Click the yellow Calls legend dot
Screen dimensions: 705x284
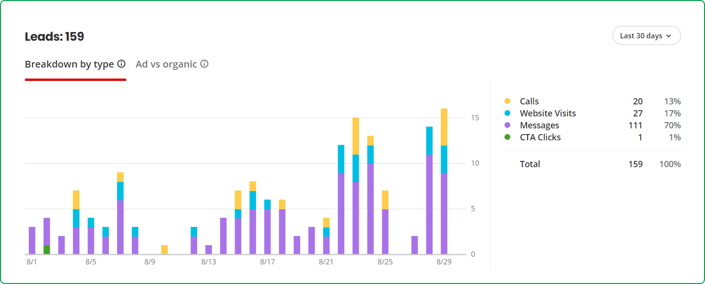(x=507, y=101)
